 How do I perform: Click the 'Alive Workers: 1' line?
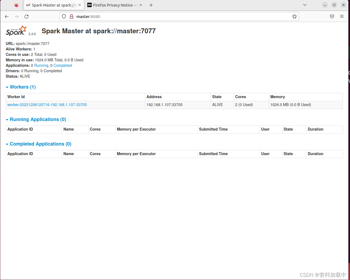coord(20,49)
